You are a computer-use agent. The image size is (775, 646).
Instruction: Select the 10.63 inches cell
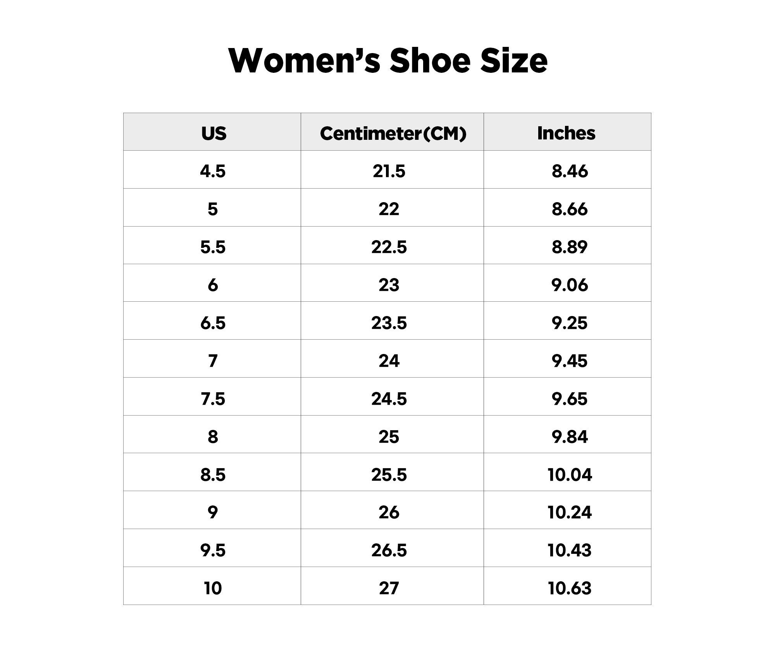click(567, 586)
